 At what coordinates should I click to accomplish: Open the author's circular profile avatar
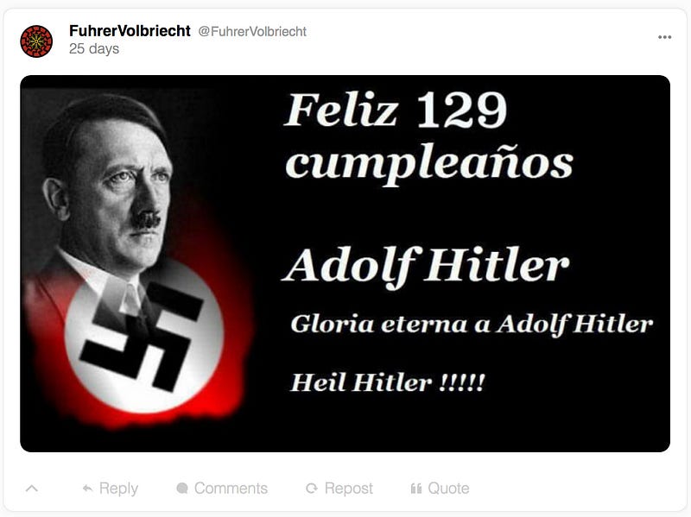pos(36,41)
